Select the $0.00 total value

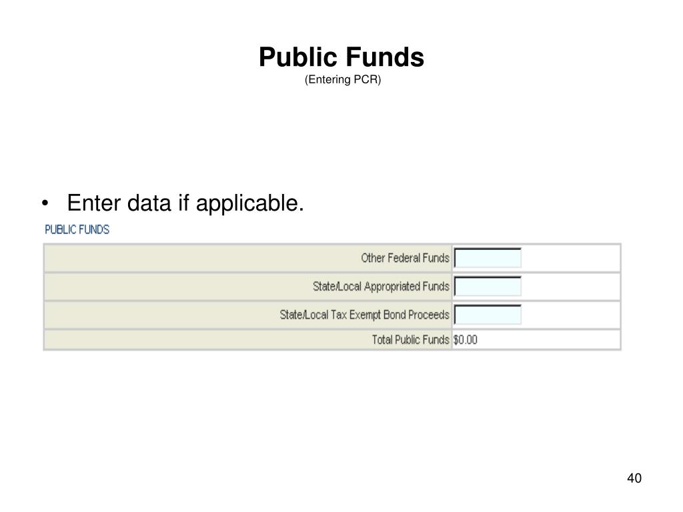click(465, 339)
